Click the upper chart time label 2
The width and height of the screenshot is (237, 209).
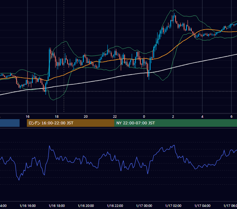[173, 117]
